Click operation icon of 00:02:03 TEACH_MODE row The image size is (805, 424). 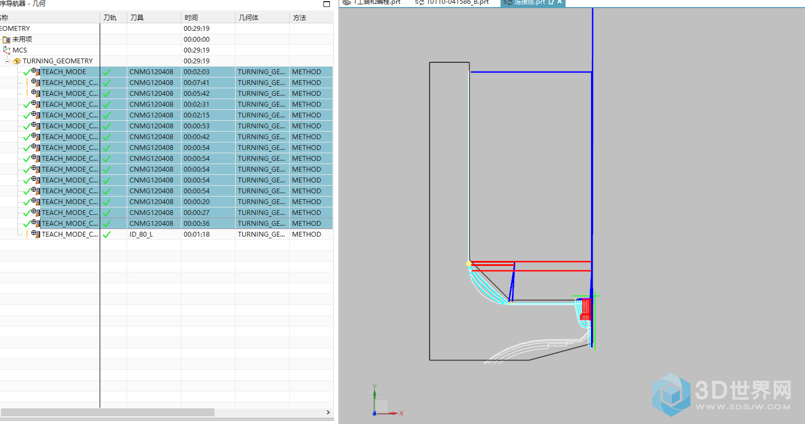(36, 71)
